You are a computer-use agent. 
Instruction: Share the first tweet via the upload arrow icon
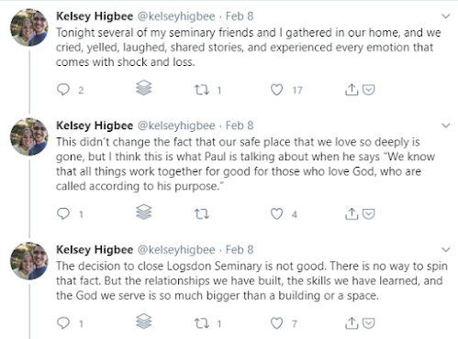click(x=352, y=90)
